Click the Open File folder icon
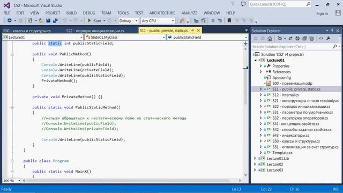The image size is (343, 193). click(41, 20)
